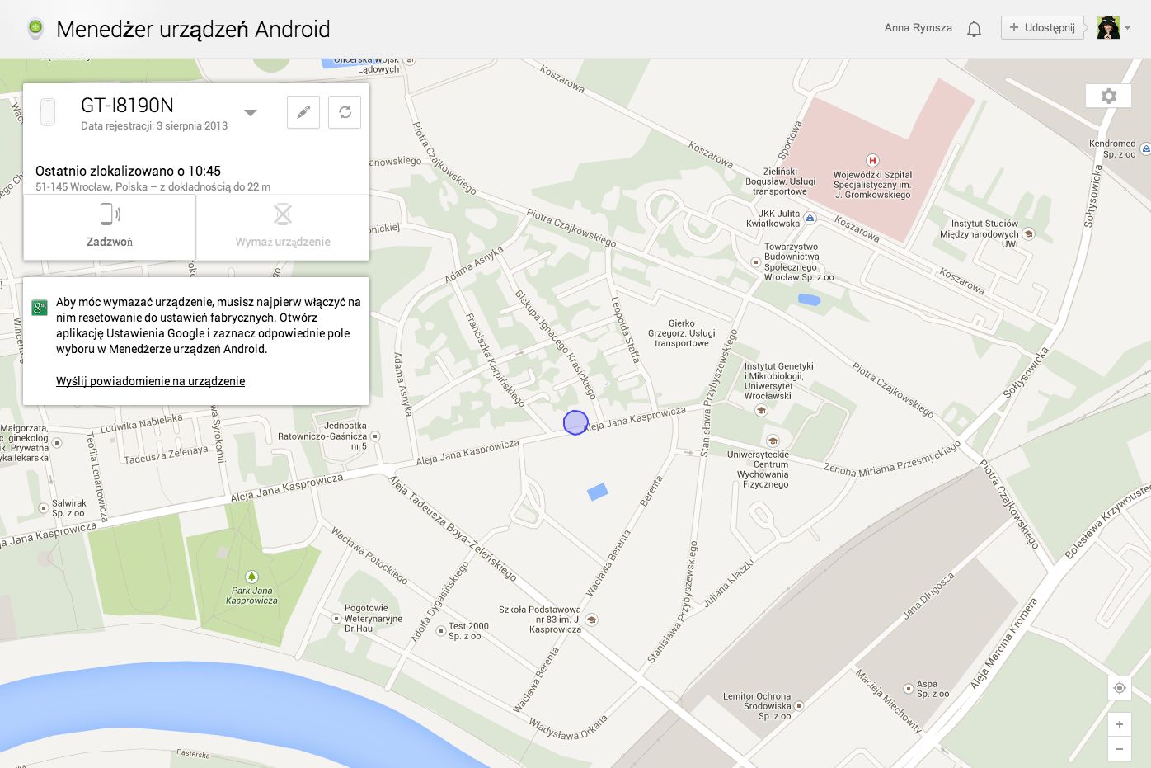Click the Leopolda Staffa street label
Image resolution: width=1151 pixels, height=768 pixels.
tap(625, 330)
